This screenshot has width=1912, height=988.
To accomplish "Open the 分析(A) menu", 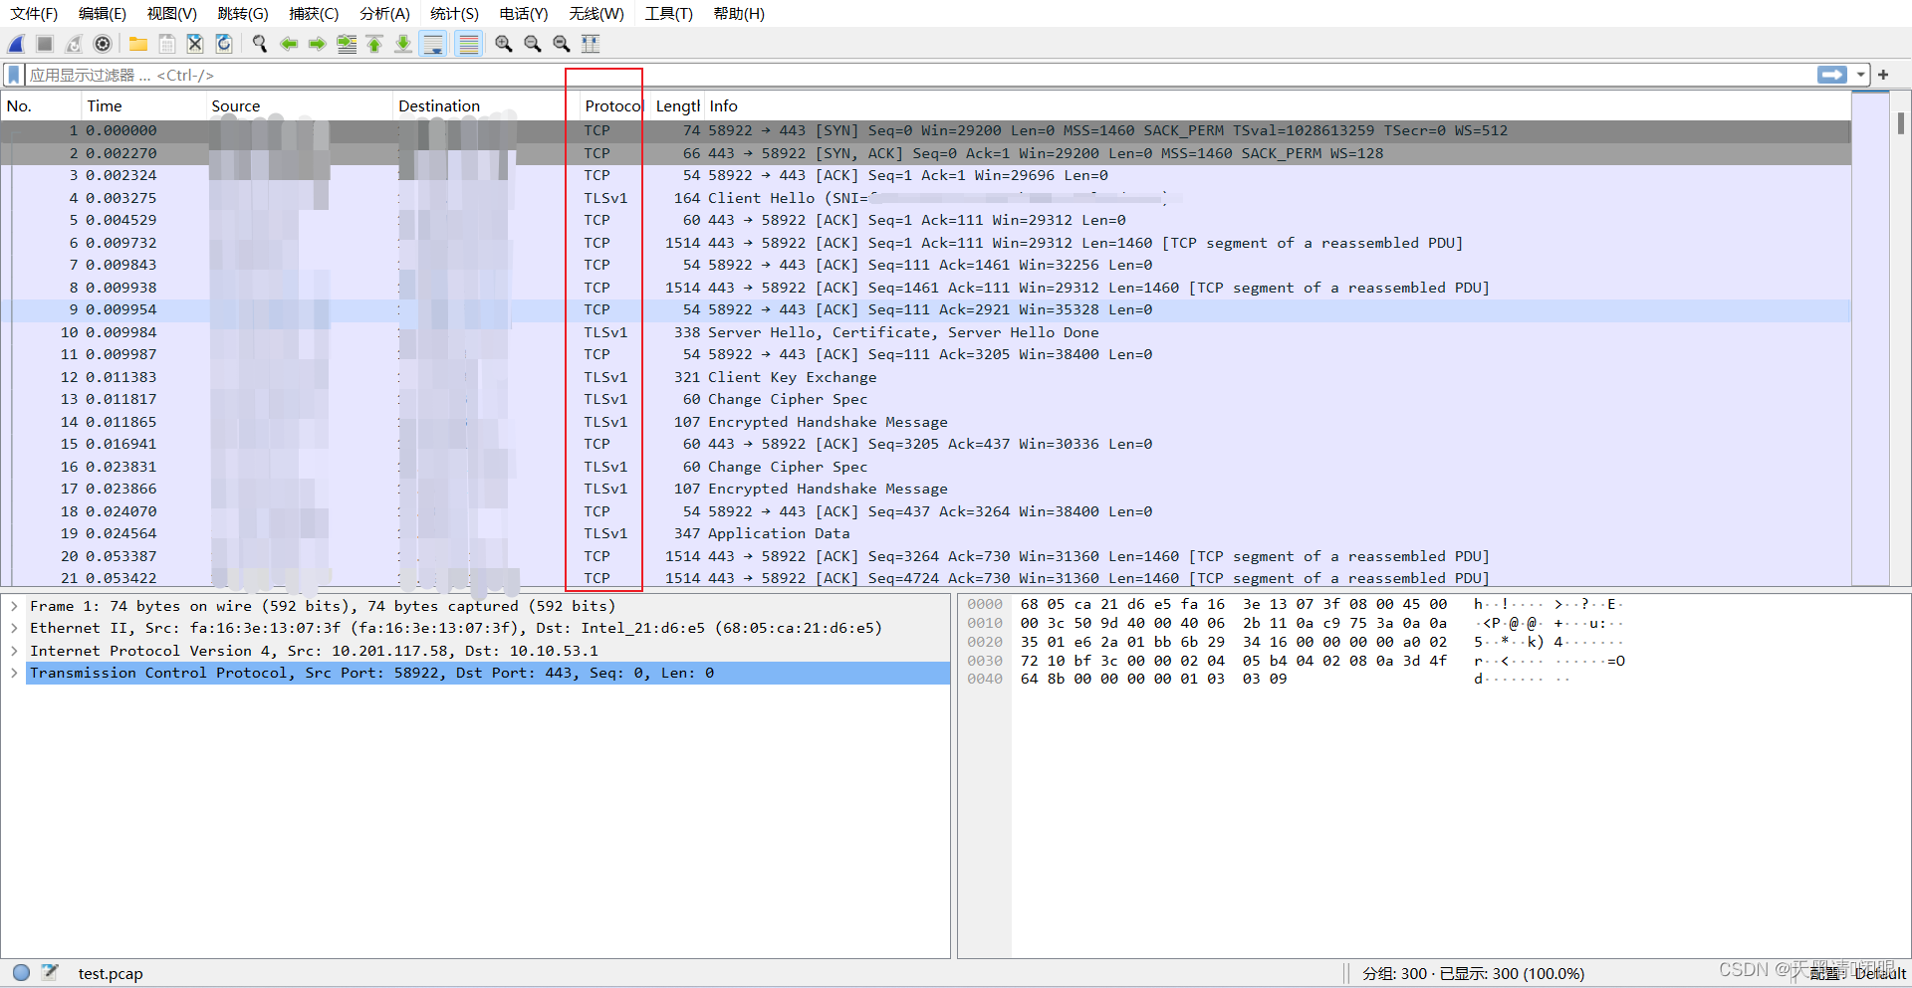I will pyautogui.click(x=384, y=14).
